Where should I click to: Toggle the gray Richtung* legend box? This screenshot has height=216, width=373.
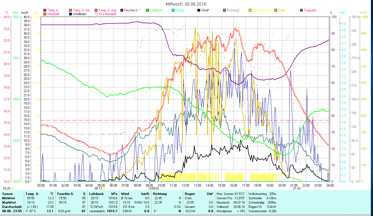[x=224, y=10]
